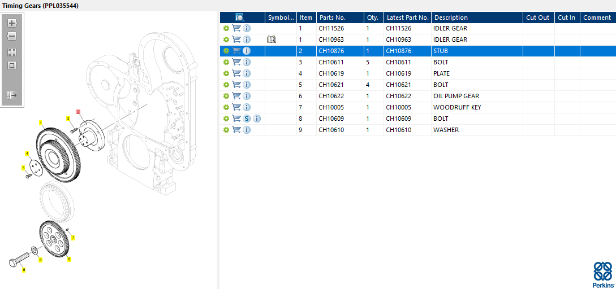Sort table by Description column header

click(451, 17)
